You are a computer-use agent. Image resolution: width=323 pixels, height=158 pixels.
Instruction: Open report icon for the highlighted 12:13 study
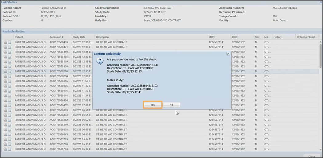[x=10, y=71]
